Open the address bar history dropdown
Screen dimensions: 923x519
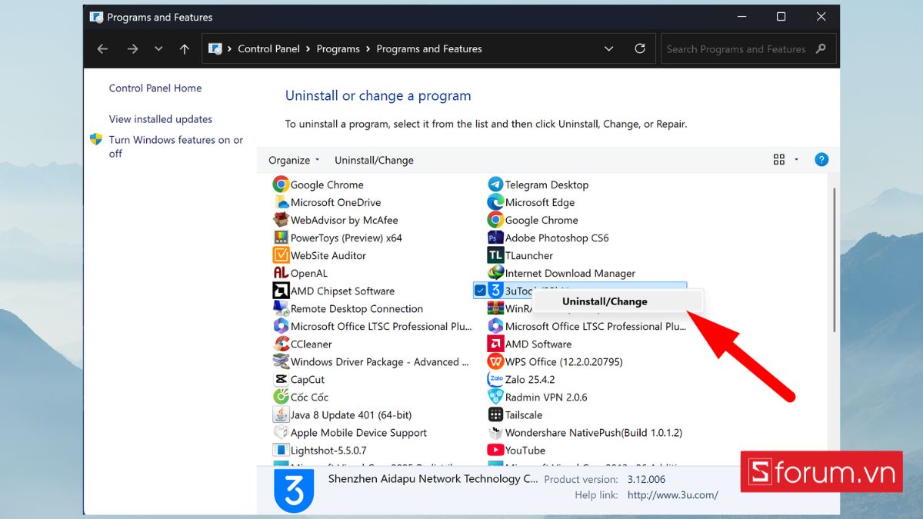click(609, 48)
